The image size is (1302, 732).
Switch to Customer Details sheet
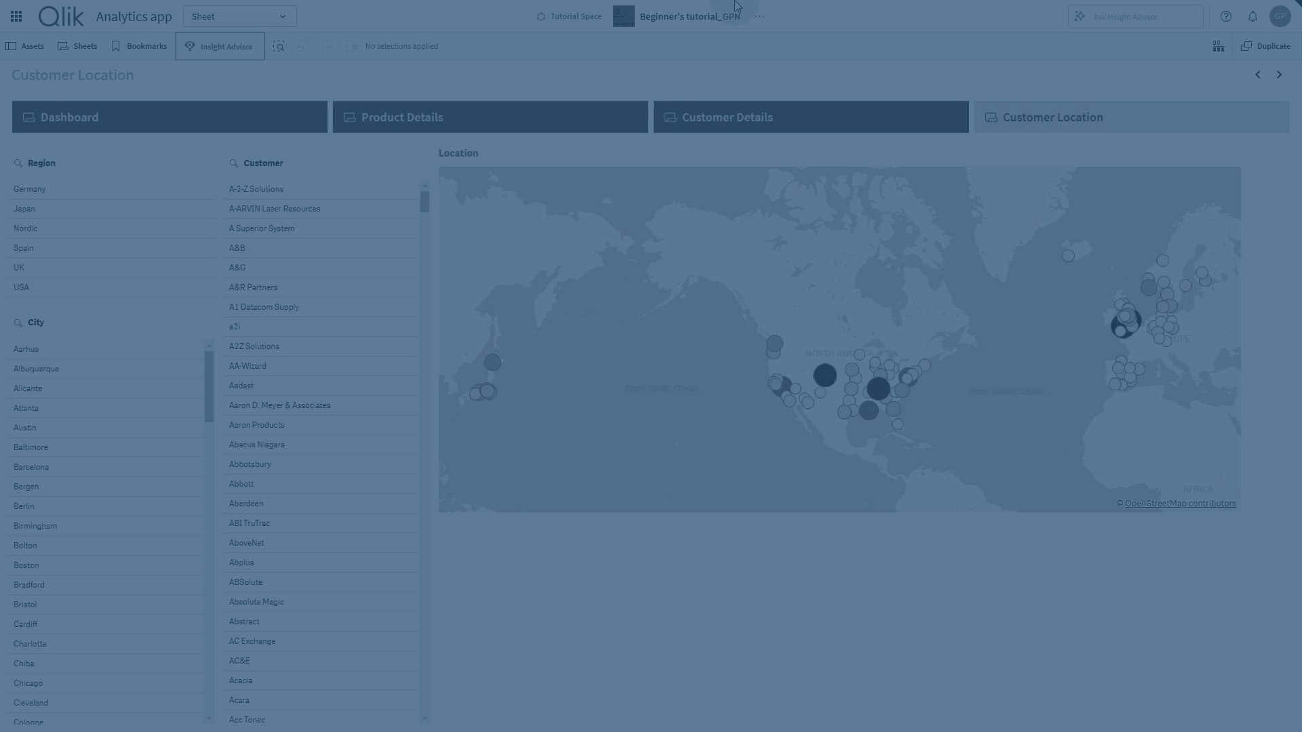tap(810, 117)
